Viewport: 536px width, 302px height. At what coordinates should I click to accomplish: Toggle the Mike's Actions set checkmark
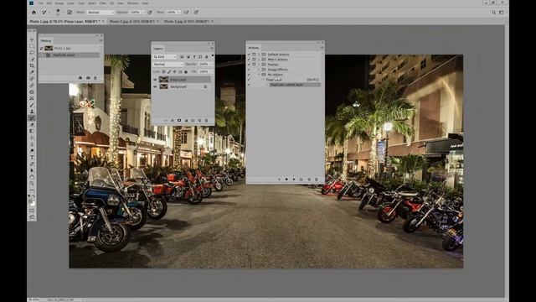pos(250,60)
